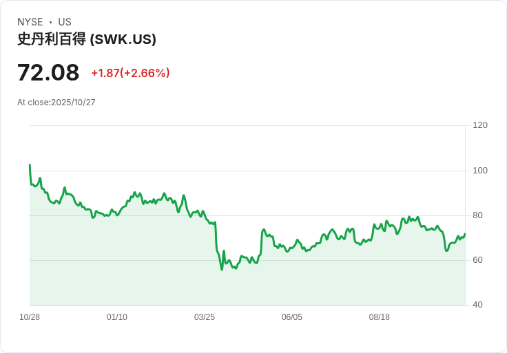Click the 60 price axis label

tap(477, 260)
